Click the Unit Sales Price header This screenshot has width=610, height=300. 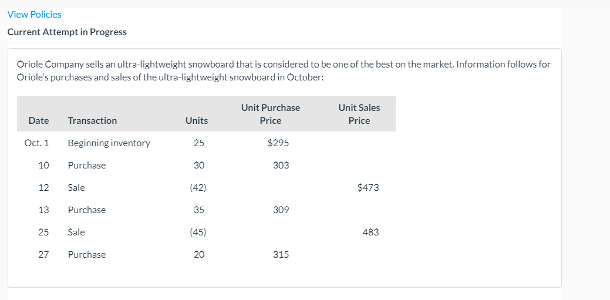[359, 114]
